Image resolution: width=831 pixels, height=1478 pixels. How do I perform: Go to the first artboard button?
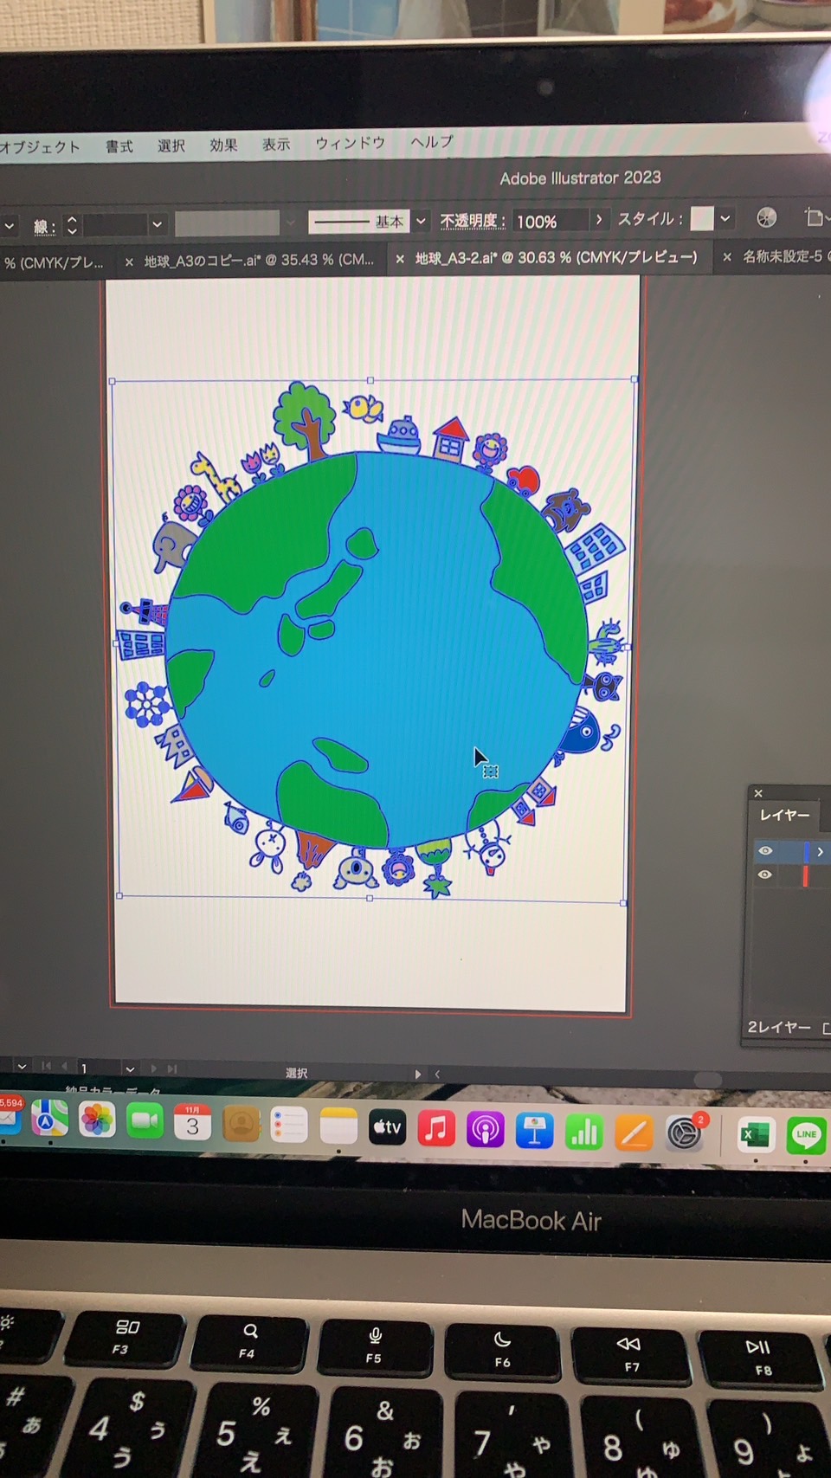pyautogui.click(x=47, y=1067)
